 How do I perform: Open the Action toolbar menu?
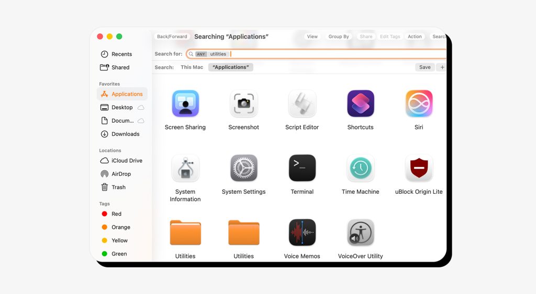pyautogui.click(x=415, y=37)
